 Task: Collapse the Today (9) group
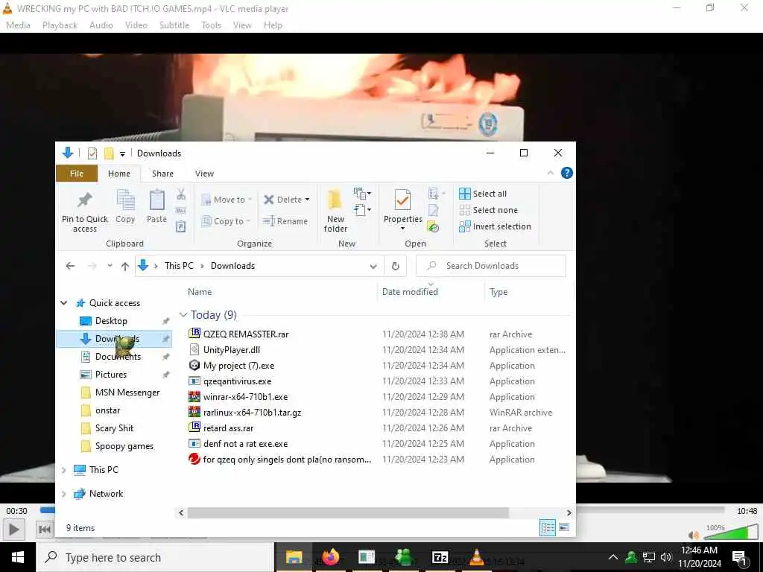[183, 315]
